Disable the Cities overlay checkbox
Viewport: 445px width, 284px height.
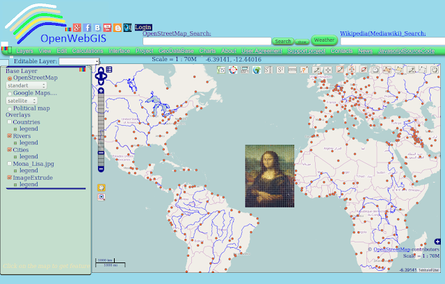pyautogui.click(x=9, y=150)
